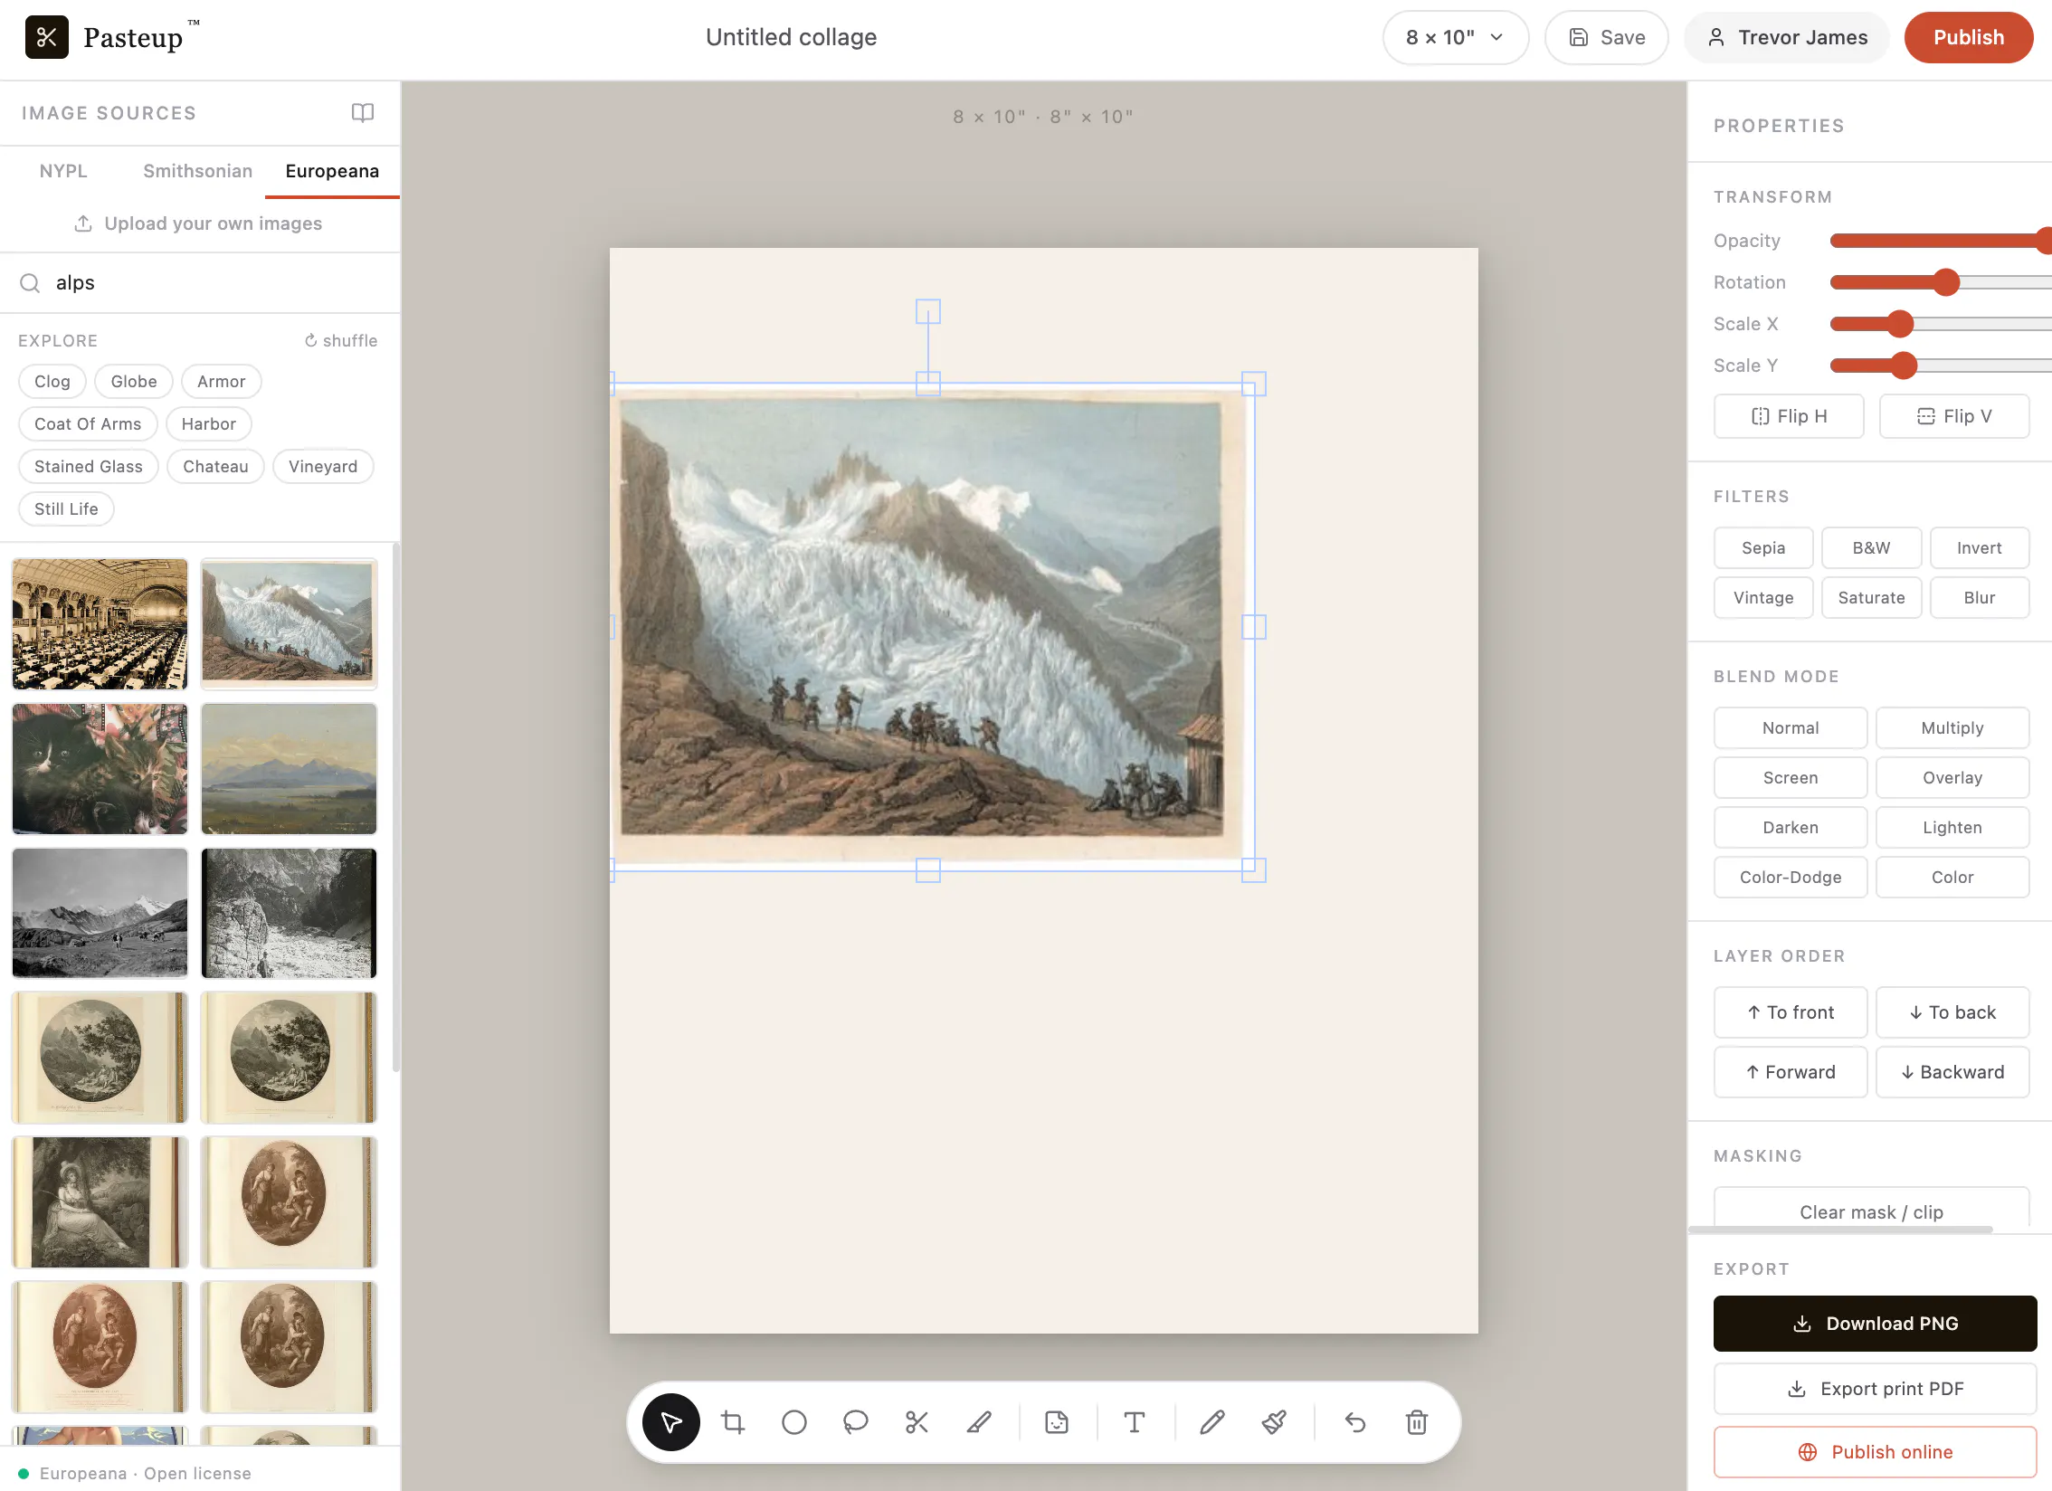The width and height of the screenshot is (2052, 1491).
Task: Select the pointer/select tool
Action: (x=670, y=1422)
